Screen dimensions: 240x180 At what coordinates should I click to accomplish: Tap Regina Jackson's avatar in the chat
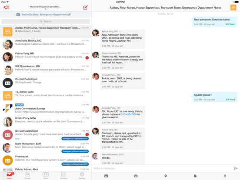coord(96,55)
